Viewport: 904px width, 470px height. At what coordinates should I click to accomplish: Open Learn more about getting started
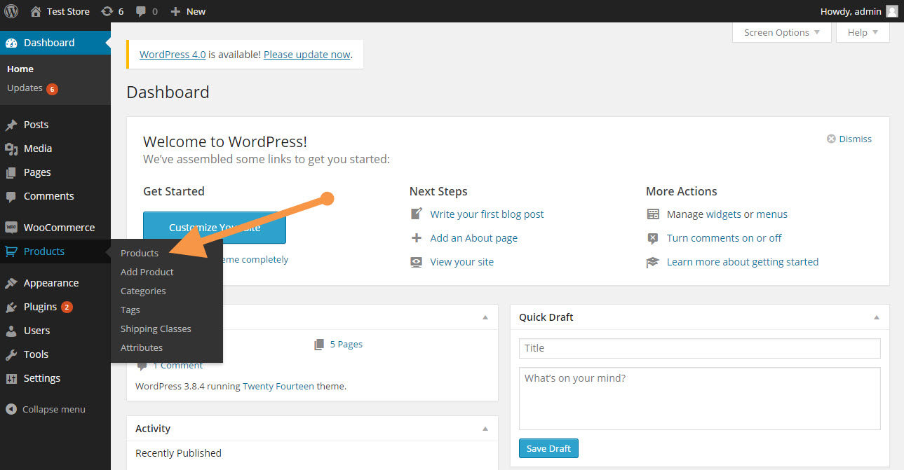tap(743, 262)
